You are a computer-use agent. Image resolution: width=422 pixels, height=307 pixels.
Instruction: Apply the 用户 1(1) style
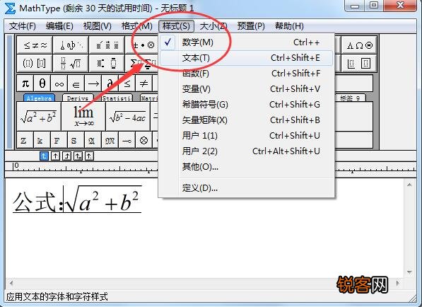pyautogui.click(x=246, y=135)
